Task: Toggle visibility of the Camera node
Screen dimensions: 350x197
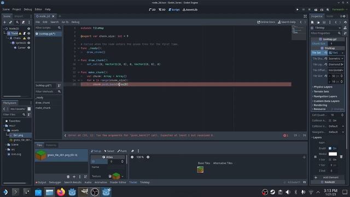Action: (29, 48)
